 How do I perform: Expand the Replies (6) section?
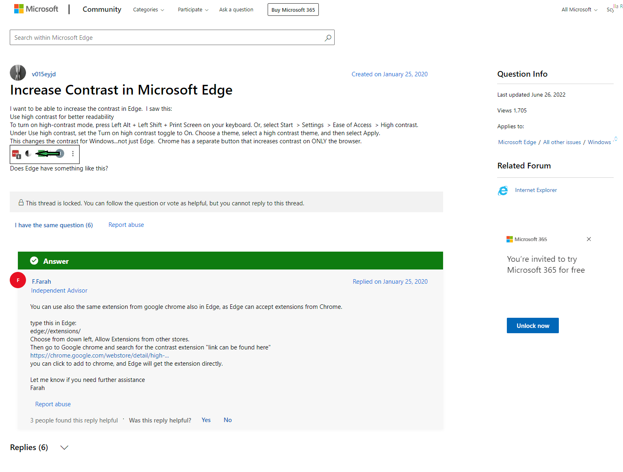64,448
